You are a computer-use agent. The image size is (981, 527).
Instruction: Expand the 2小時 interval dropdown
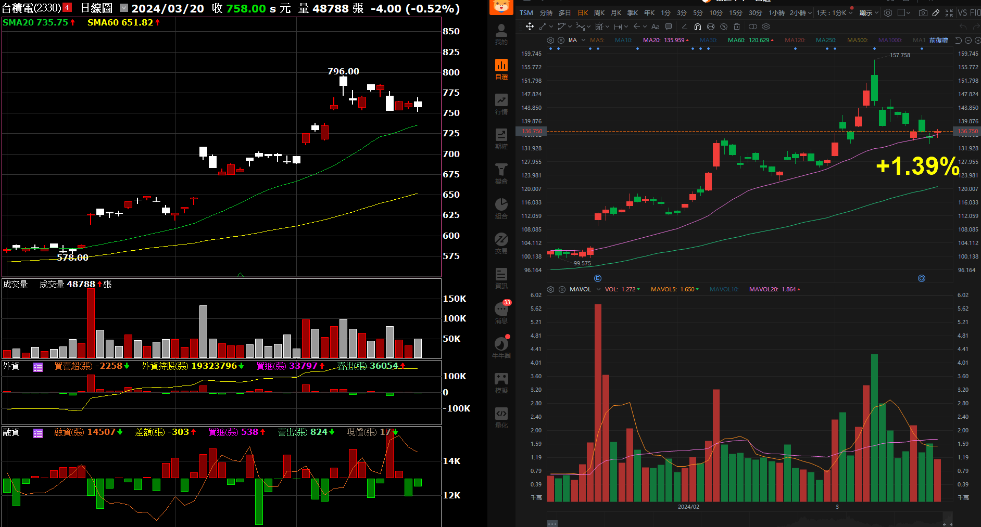coord(810,13)
